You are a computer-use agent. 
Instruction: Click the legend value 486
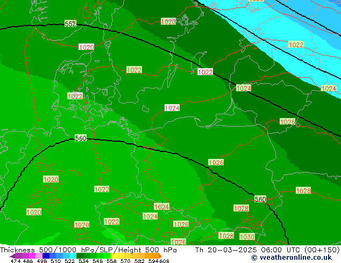(x=28, y=261)
